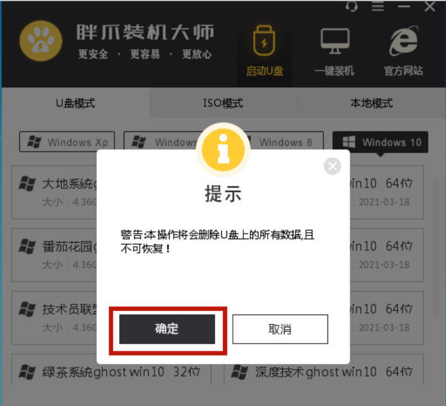Select the Windows 10 category
The height and width of the screenshot is (406, 446).
[x=380, y=141]
